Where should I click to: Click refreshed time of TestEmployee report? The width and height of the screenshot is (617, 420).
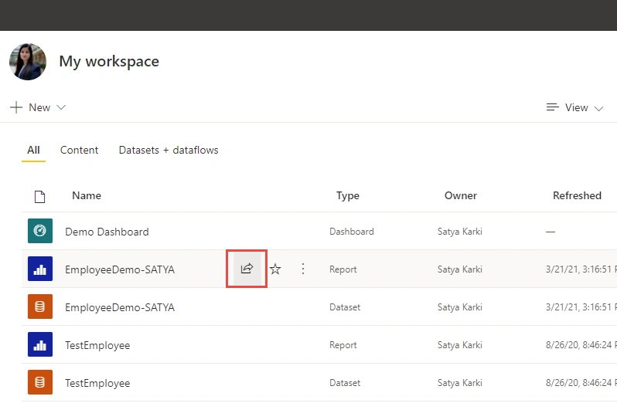point(581,345)
